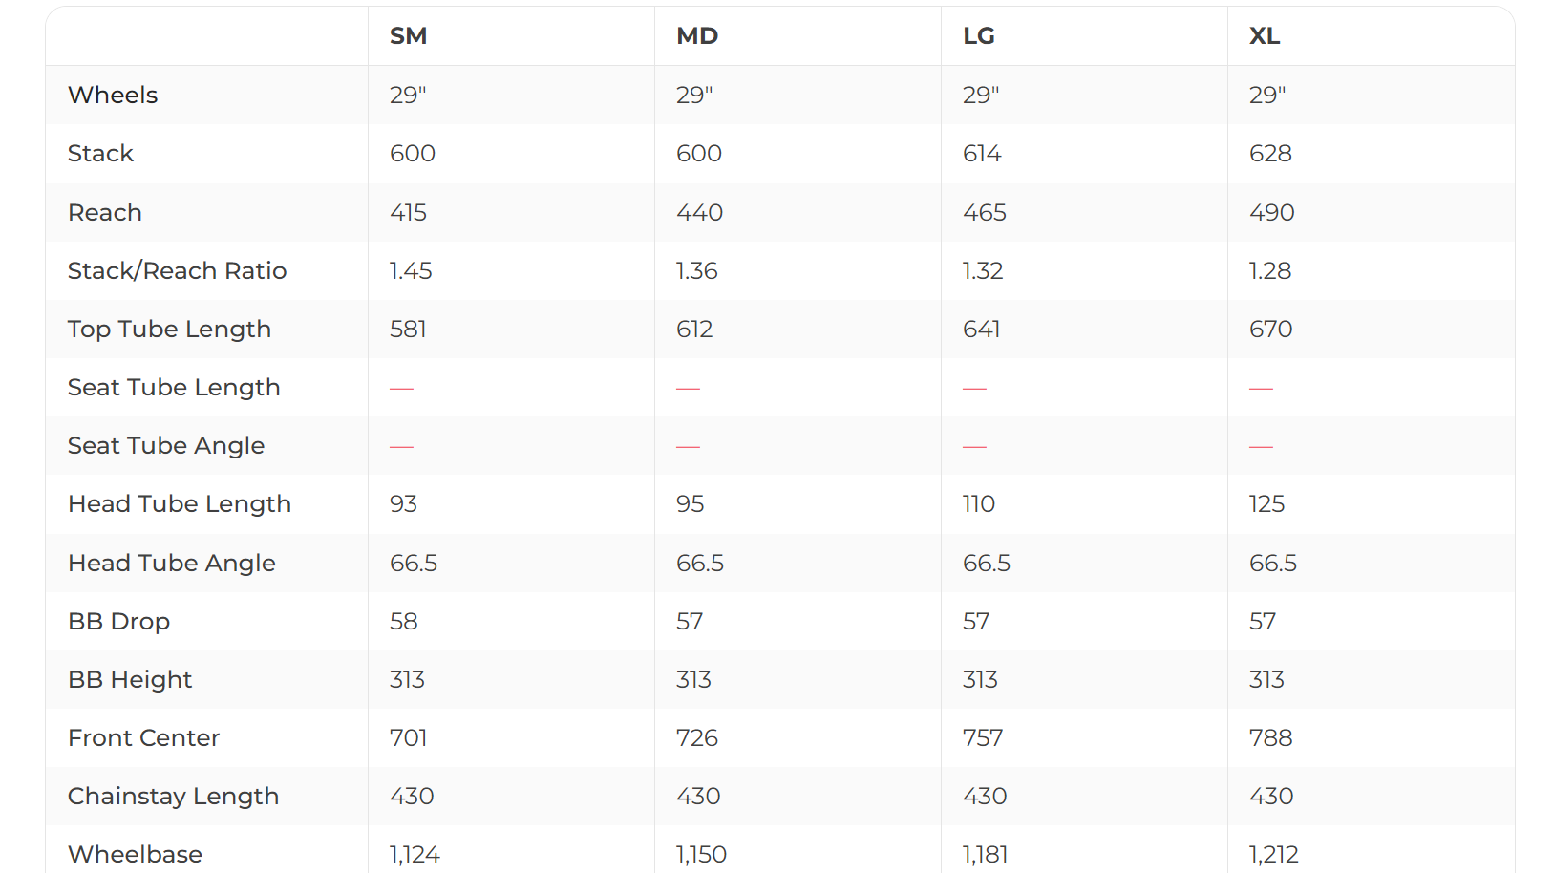Select the SM BB Drop value 58
Viewport: 1553px width, 874px height.
pos(403,622)
